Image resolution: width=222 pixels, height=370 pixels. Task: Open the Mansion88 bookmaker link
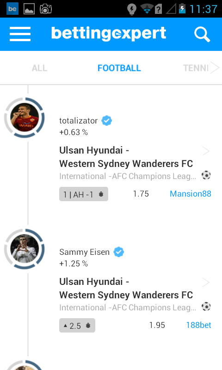[191, 194]
